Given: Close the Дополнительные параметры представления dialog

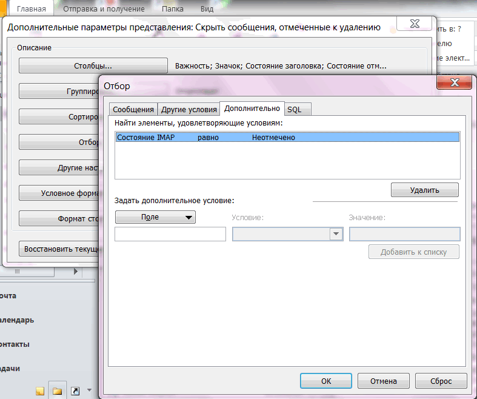Looking at the screenshot, I should click(x=415, y=24).
